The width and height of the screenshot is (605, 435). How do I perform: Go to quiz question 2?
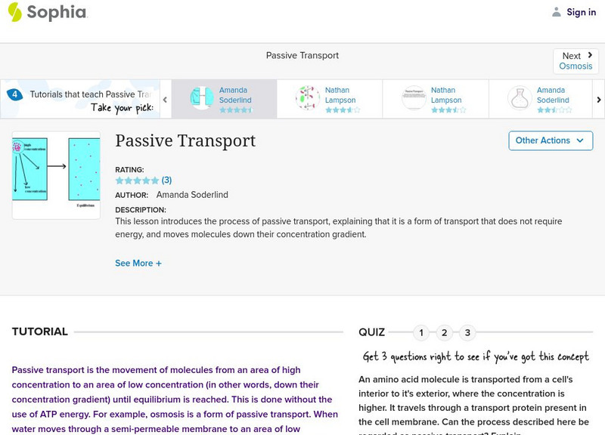[x=445, y=333]
